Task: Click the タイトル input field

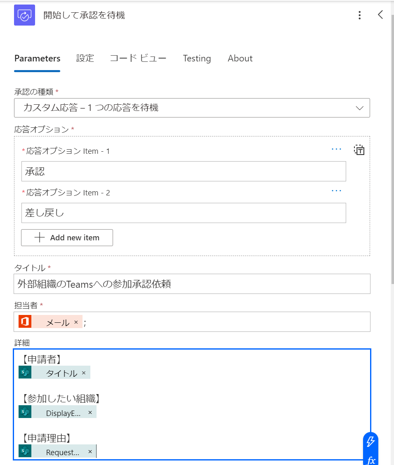Action: (192, 284)
